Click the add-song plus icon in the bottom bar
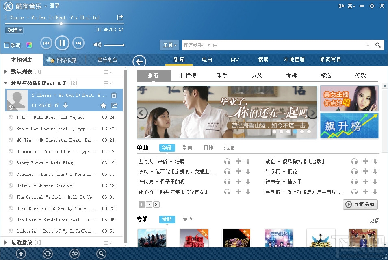Viewport: 388px width, 260px height. (21, 253)
